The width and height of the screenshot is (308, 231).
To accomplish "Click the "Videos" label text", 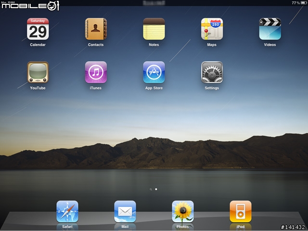I will 270,45.
